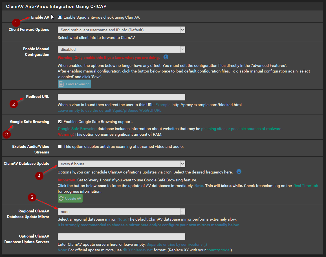Enable the Exclude Audio/Video Streams checkbox
This screenshot has height=257, width=326.
60,147
